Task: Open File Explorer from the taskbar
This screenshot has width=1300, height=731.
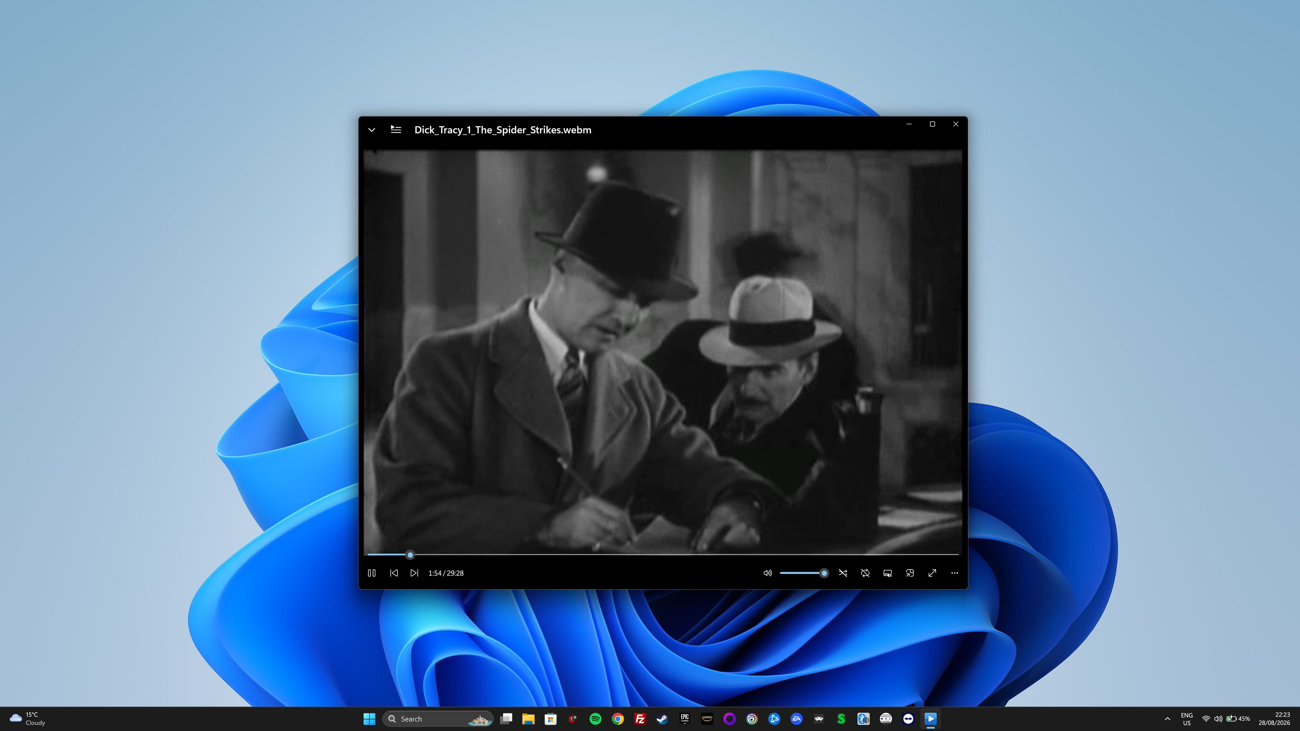Action: pos(528,719)
